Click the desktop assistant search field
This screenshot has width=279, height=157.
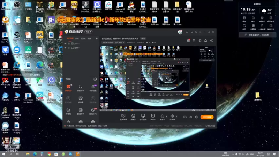257,35
